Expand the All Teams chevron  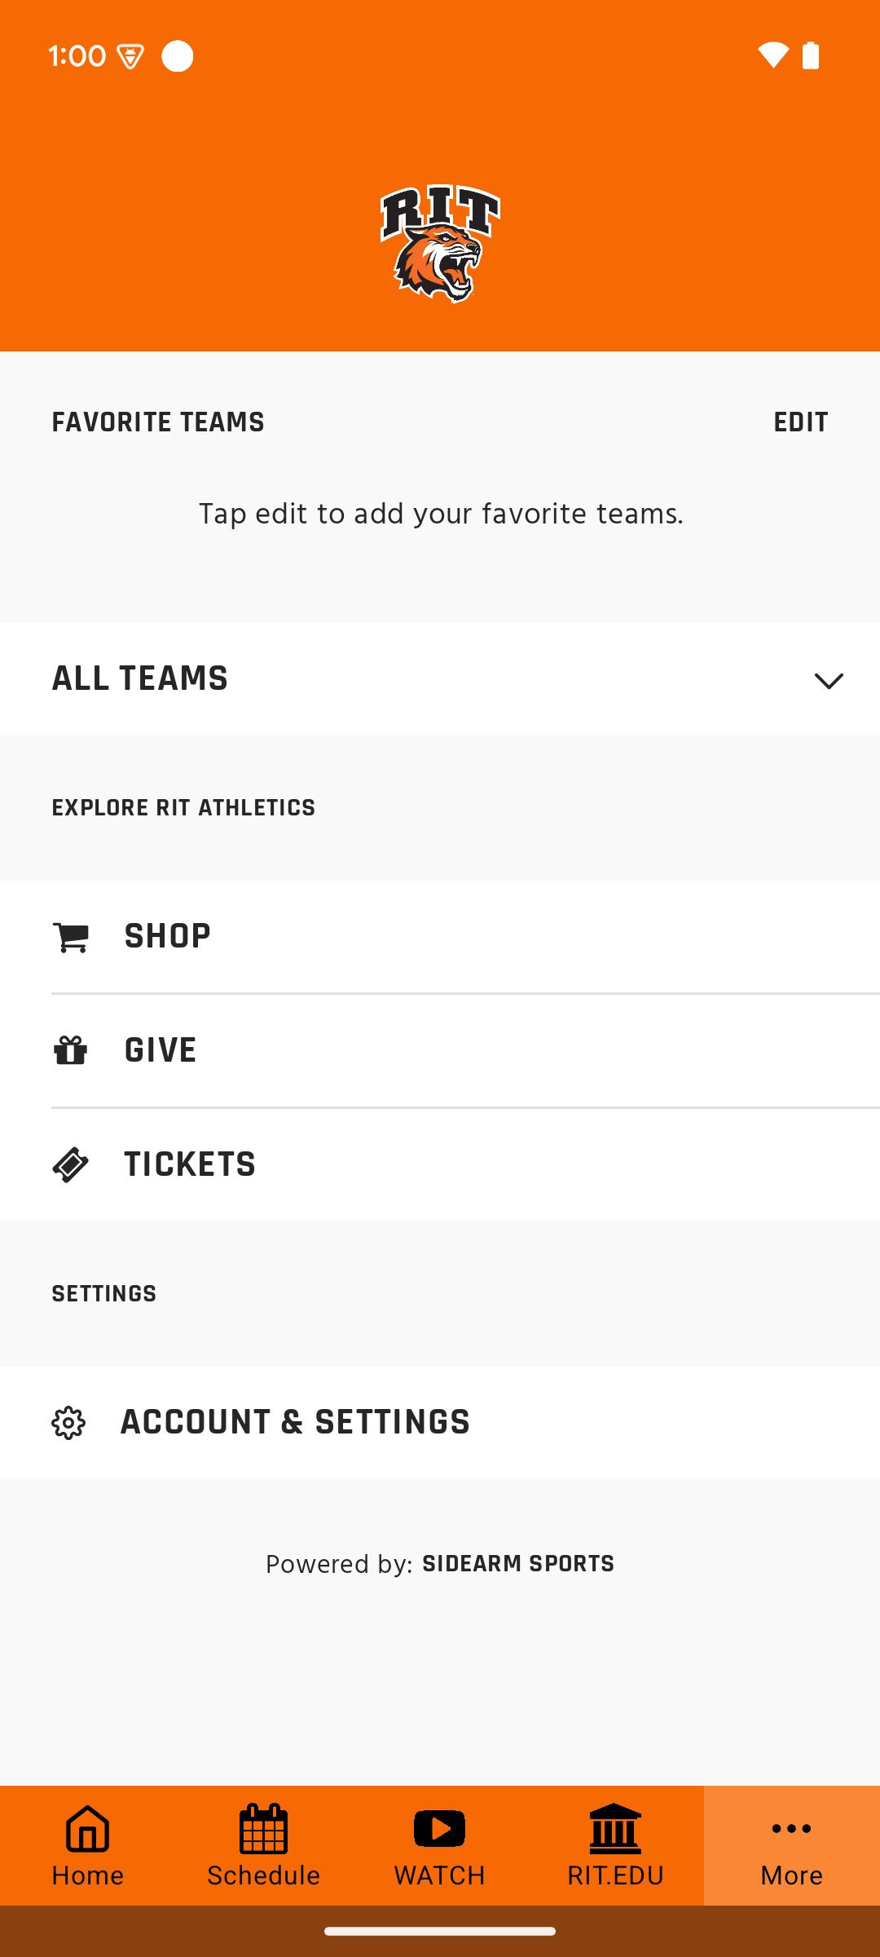coord(829,681)
